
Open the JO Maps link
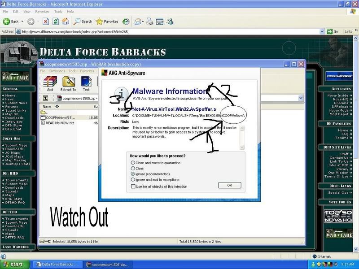[x=13, y=153]
